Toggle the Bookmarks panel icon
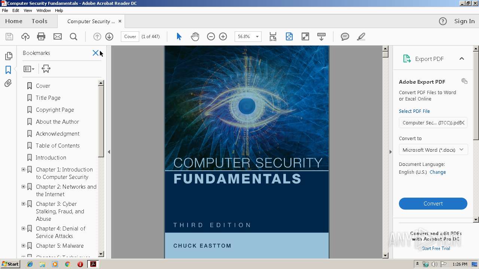Screen dimensions: 479x269 coord(8,69)
